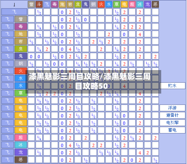Click the 恶 column header
Viewport: 187px width, 164px height.
pyautogui.click(x=155, y=4)
